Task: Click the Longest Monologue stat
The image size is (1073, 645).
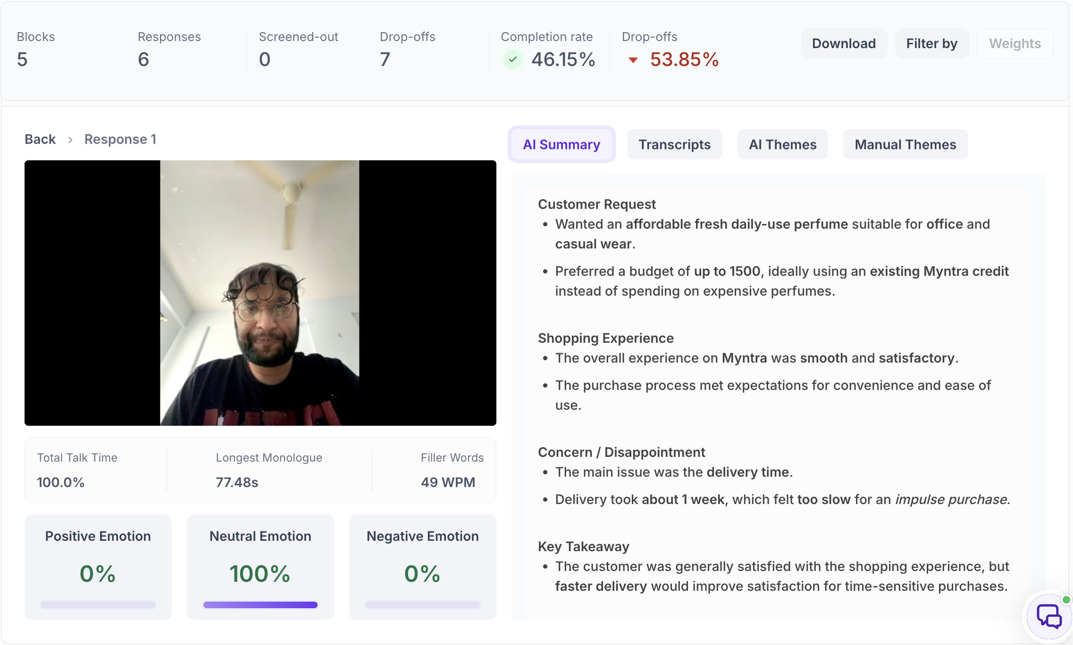Action: (x=269, y=470)
